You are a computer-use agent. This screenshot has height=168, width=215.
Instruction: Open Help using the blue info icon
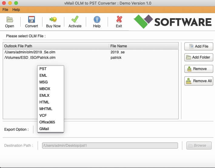[x=97, y=20]
